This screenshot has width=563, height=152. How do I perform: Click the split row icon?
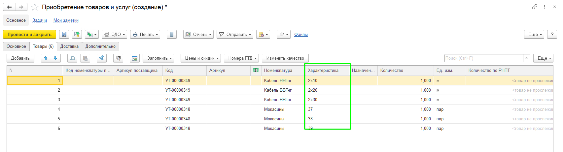pos(102,58)
